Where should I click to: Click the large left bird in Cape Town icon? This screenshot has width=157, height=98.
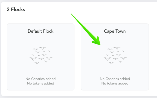tap(107, 59)
